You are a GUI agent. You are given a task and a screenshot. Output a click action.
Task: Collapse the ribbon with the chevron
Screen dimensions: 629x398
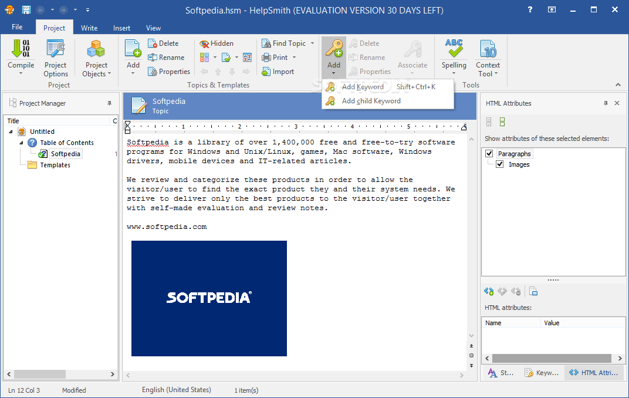(618, 85)
